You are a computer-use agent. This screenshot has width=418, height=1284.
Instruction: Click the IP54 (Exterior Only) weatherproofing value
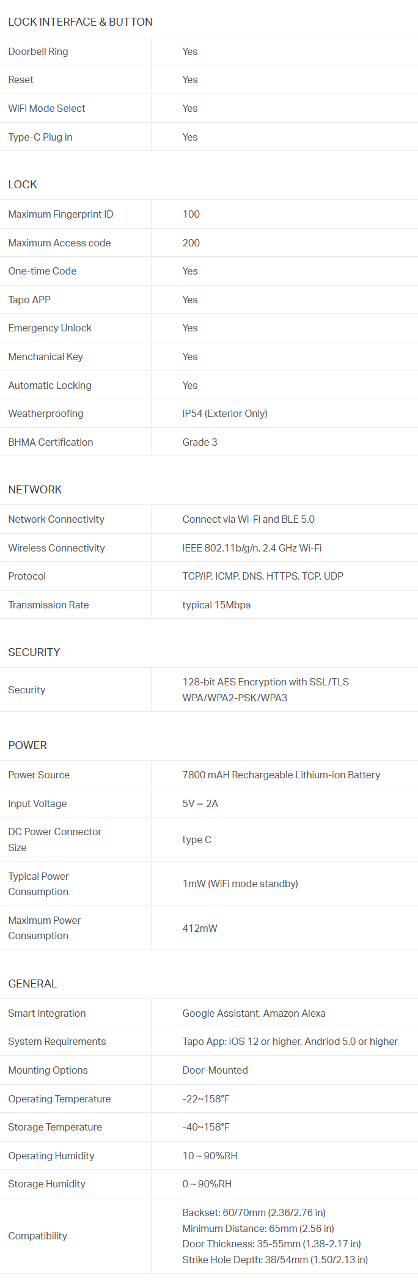tap(224, 414)
